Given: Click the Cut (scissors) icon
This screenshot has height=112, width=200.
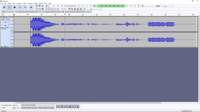Looking at the screenshot, I should coord(47,9).
